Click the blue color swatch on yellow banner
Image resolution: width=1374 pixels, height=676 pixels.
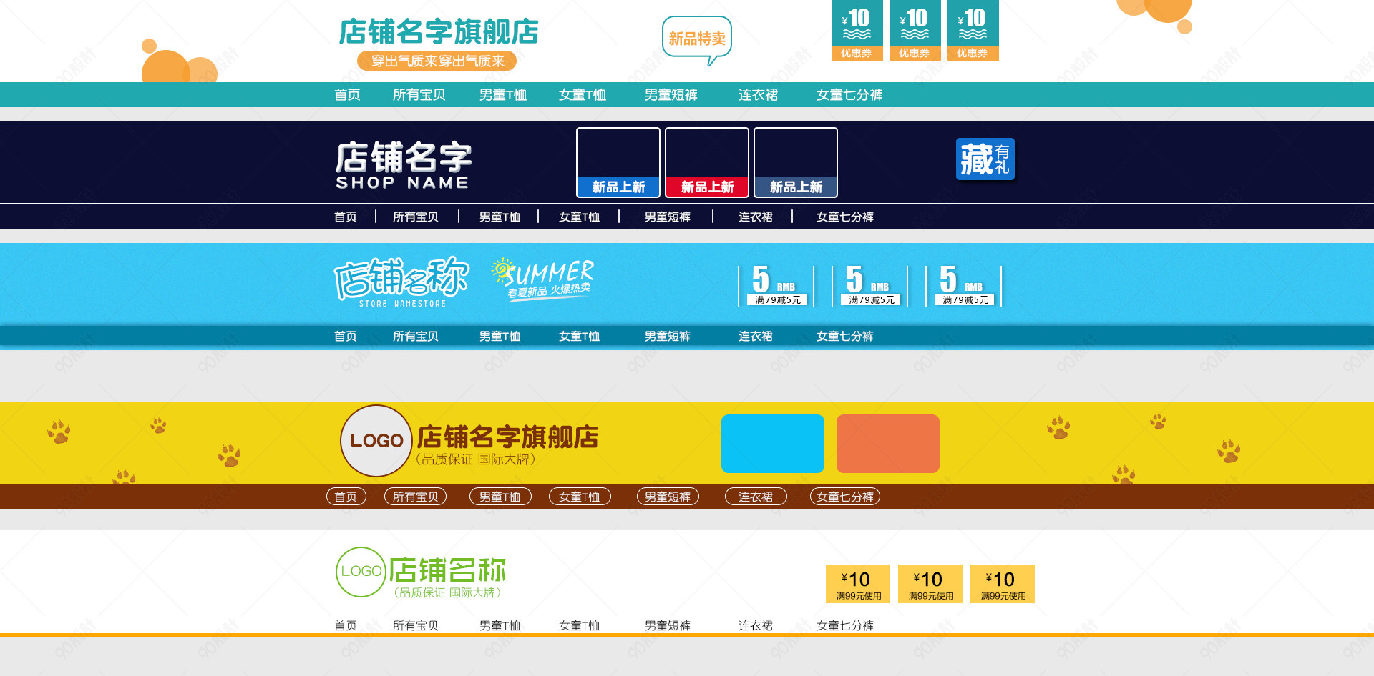[773, 443]
